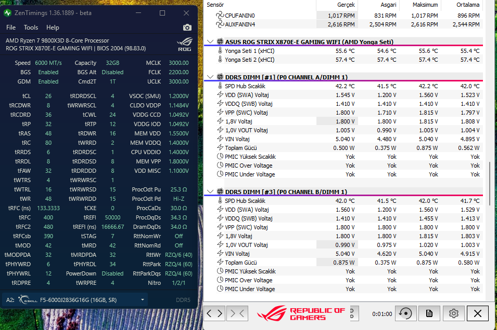This screenshot has height=330, width=497.
Task: Click the 6000 MT/s Speed value in ZenTimings
Action: (48, 63)
